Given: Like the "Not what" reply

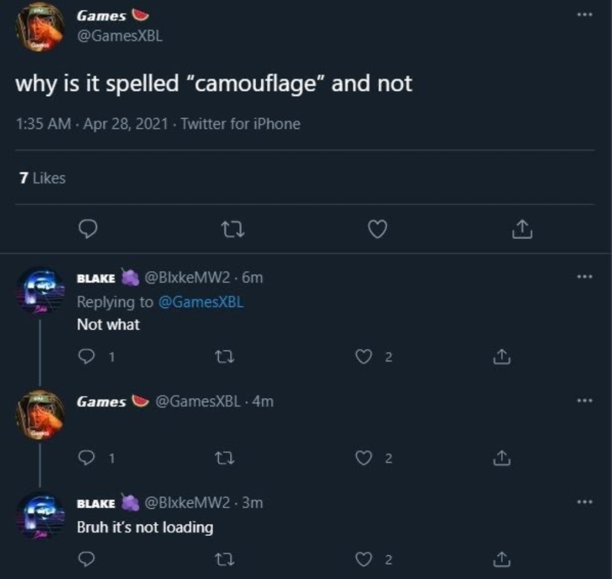Looking at the screenshot, I should click(363, 357).
